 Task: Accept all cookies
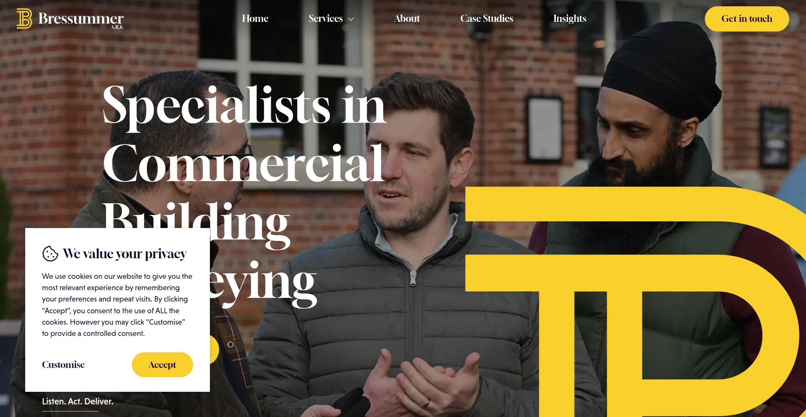[162, 365]
